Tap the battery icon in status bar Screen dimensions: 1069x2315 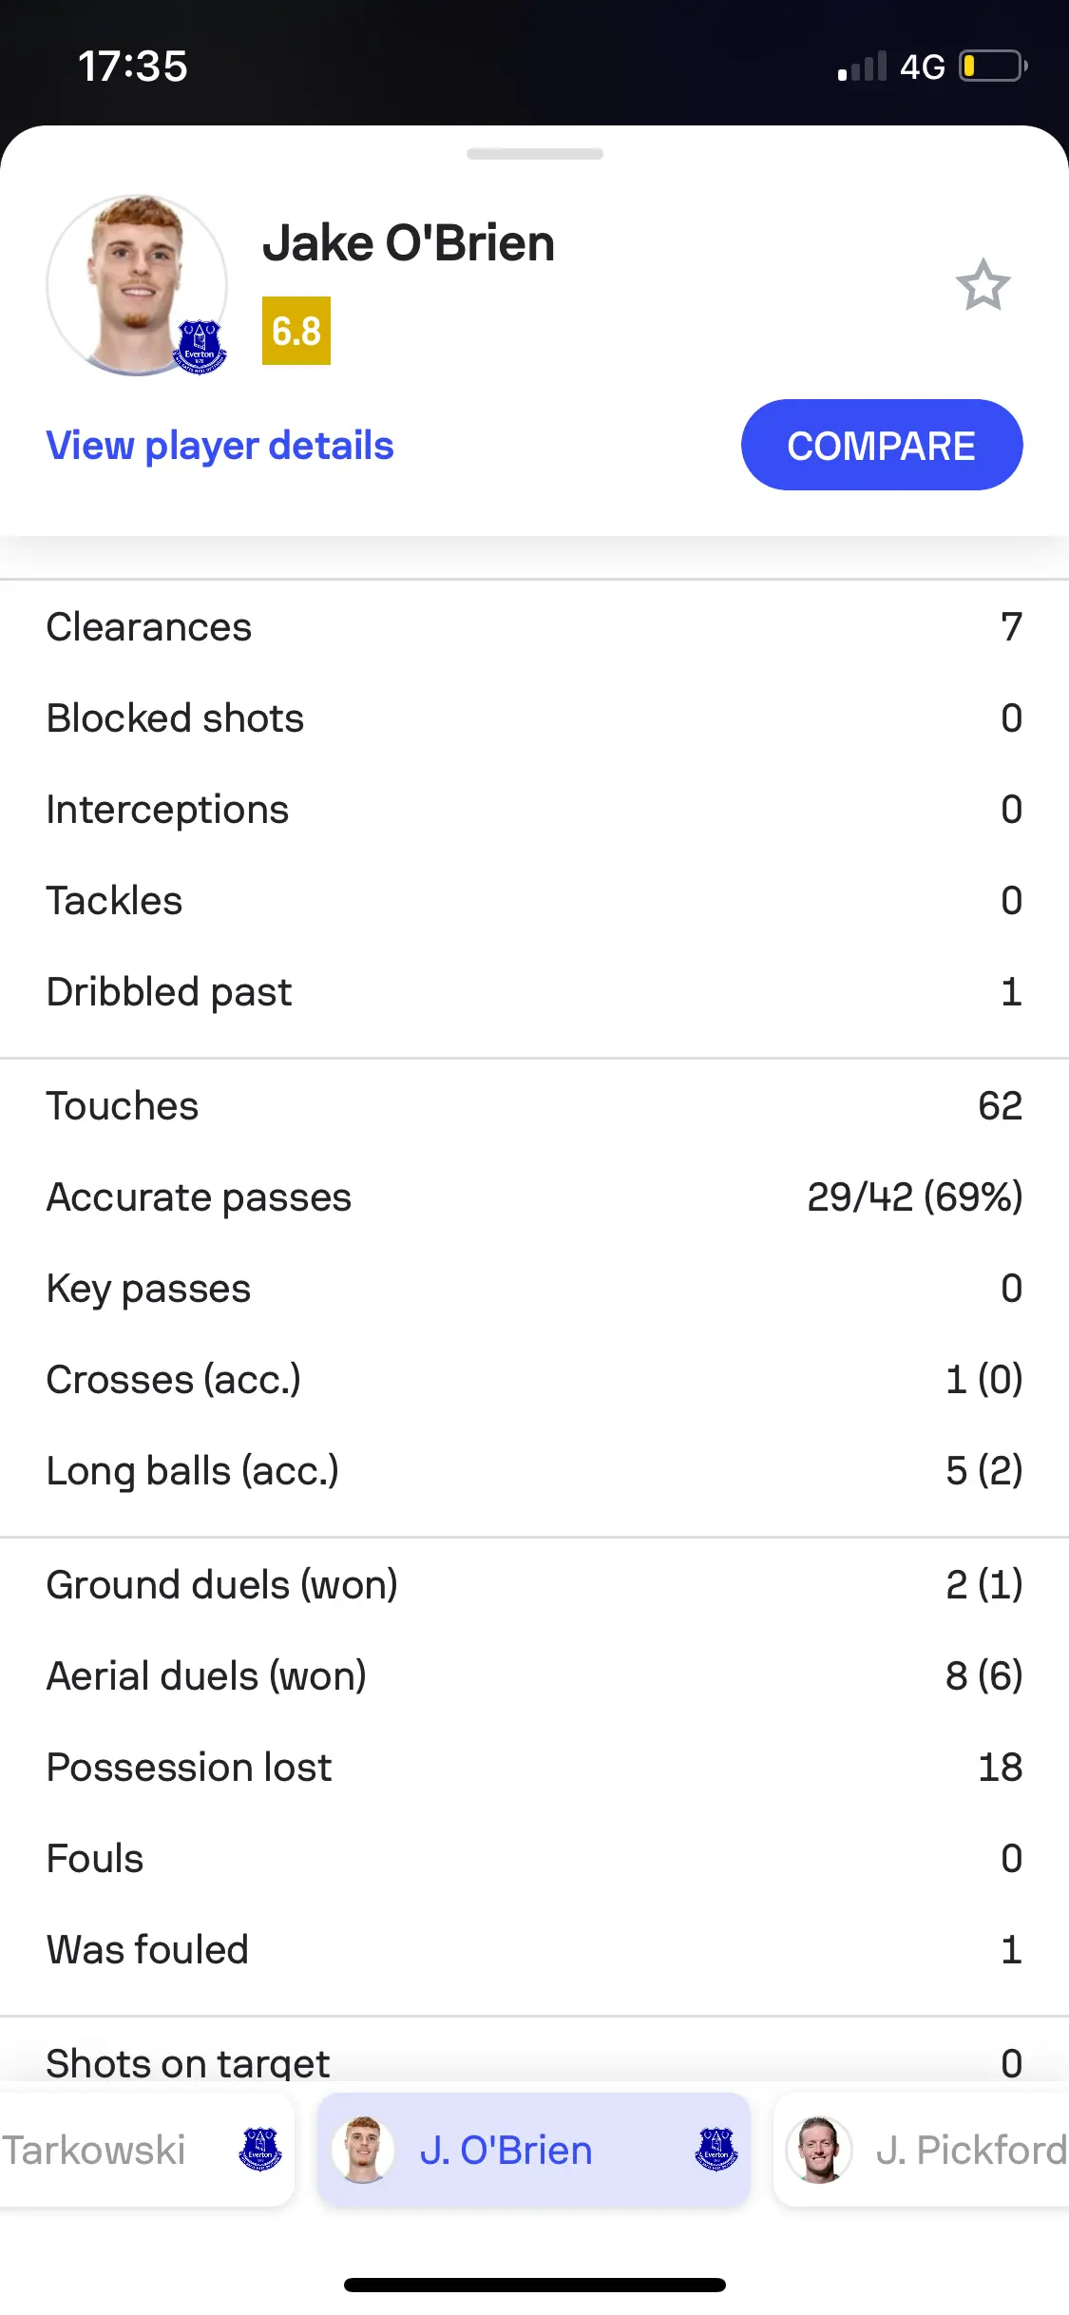[x=993, y=67]
